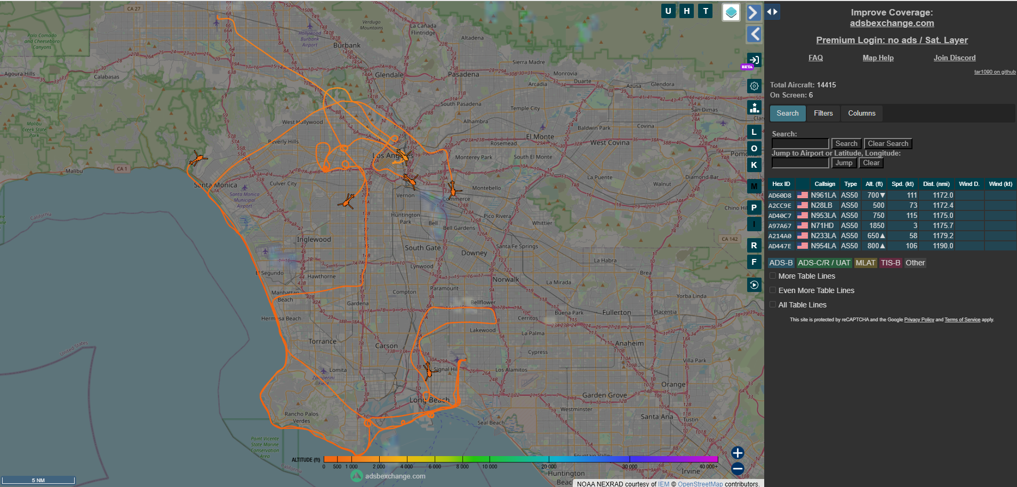Screen dimensions: 1017x487
Task: Click the H map toggle button
Action: pyautogui.click(x=687, y=11)
